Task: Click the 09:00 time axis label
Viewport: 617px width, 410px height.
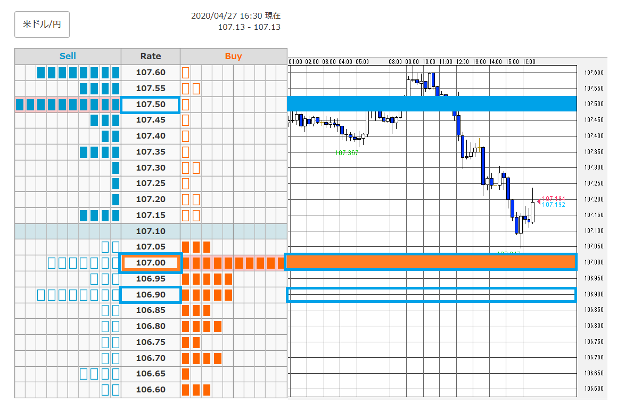Action: pos(412,62)
